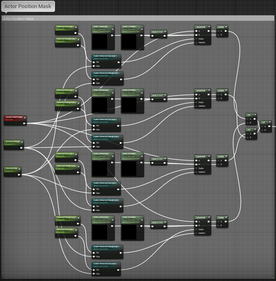Select the topmost SphereMask node
The image size is (276, 281).
tap(202, 27)
